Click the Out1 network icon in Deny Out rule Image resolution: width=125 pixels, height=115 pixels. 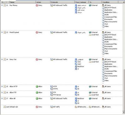(76, 62)
